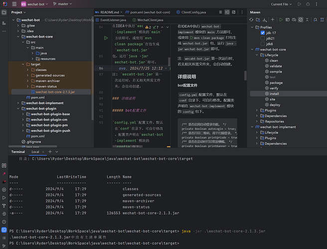Open top-right more actions kebab menu

(317, 4)
